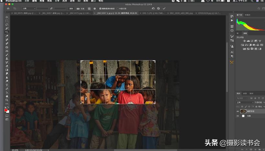Open the crop overlay grid options
This screenshot has width=265, height=151.
click(x=89, y=8)
